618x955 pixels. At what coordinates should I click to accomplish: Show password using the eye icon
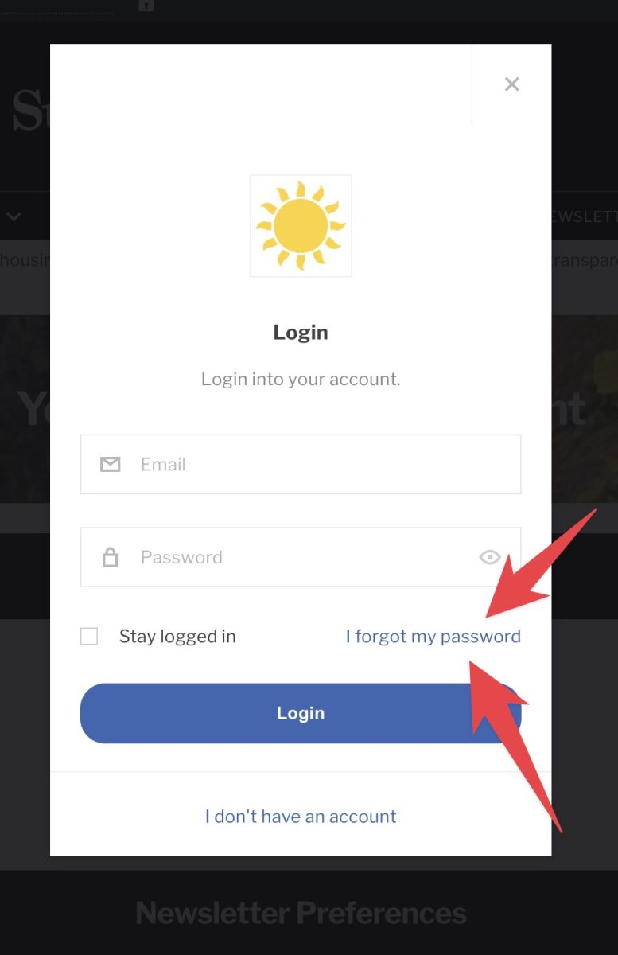pos(490,557)
